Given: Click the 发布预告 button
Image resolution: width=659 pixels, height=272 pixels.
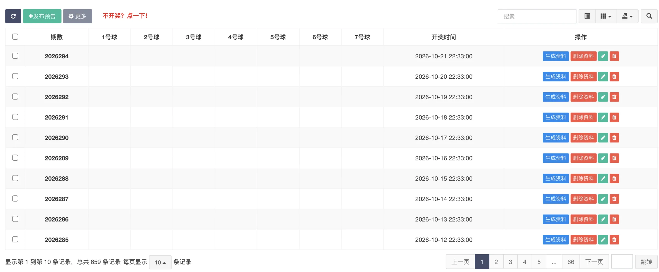Looking at the screenshot, I should pyautogui.click(x=42, y=16).
